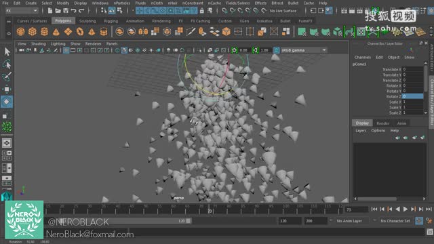
Task: Switch to the Render layer tab
Action: click(383, 123)
